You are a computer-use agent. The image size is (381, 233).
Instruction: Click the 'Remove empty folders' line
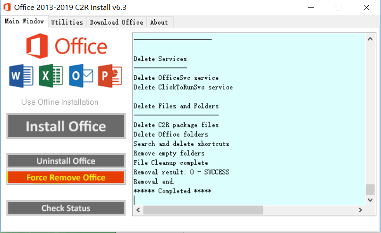[x=169, y=153]
